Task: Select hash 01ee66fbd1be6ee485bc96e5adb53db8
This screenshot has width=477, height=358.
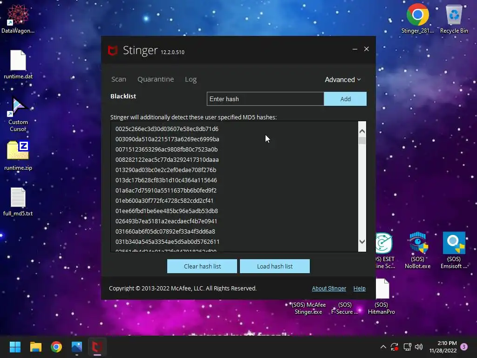Action: tap(167, 211)
